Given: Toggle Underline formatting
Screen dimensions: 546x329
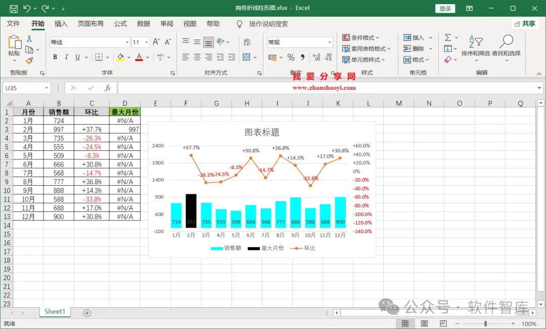Looking at the screenshot, I should tap(77, 57).
